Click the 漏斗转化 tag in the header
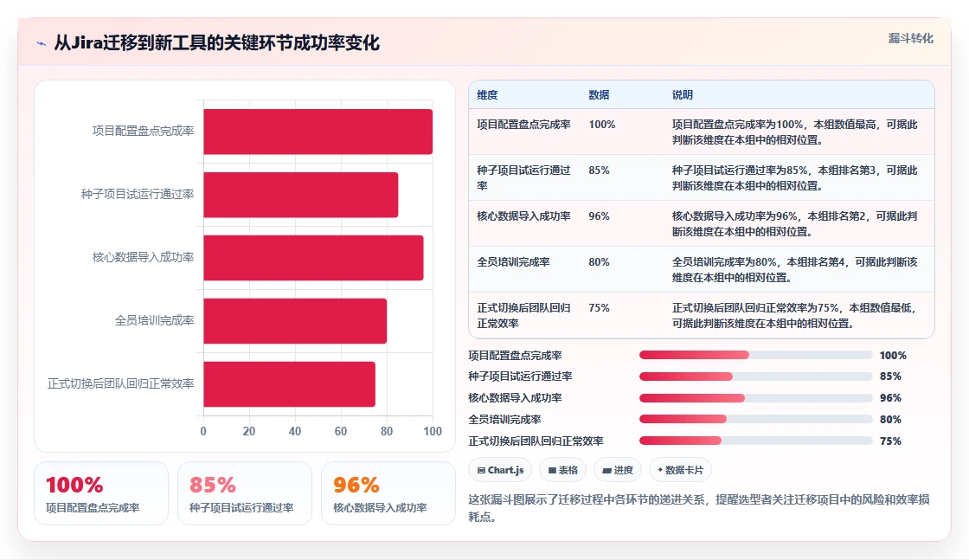Screen dimensions: 969x560 [x=910, y=38]
